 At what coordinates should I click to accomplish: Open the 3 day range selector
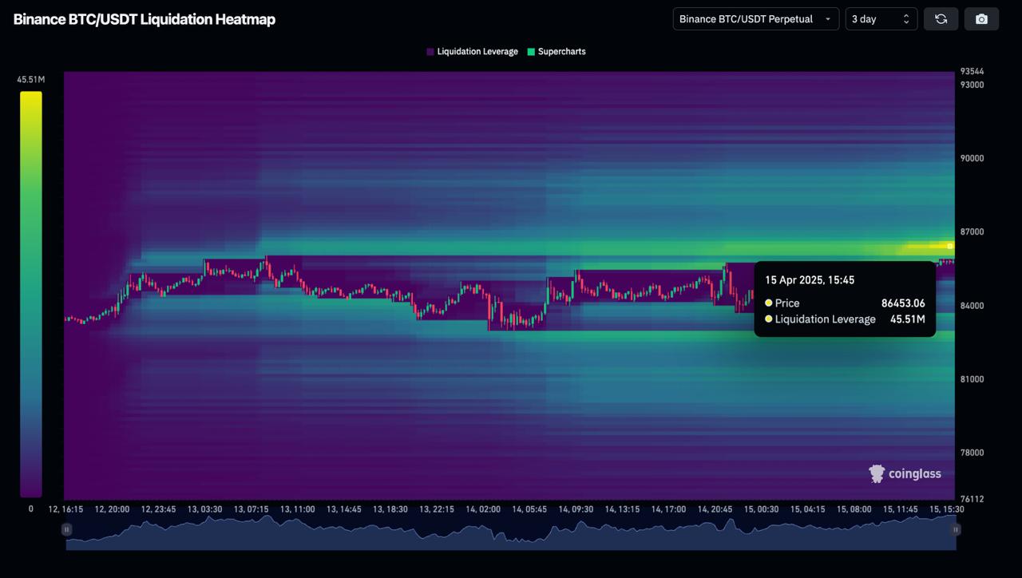pyautogui.click(x=881, y=18)
